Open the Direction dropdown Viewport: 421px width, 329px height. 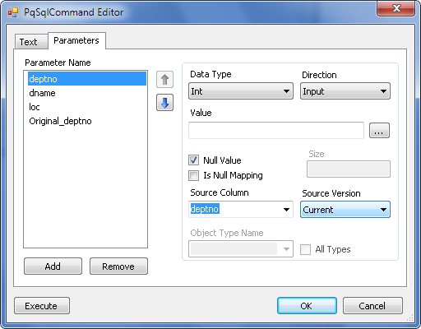tap(345, 91)
